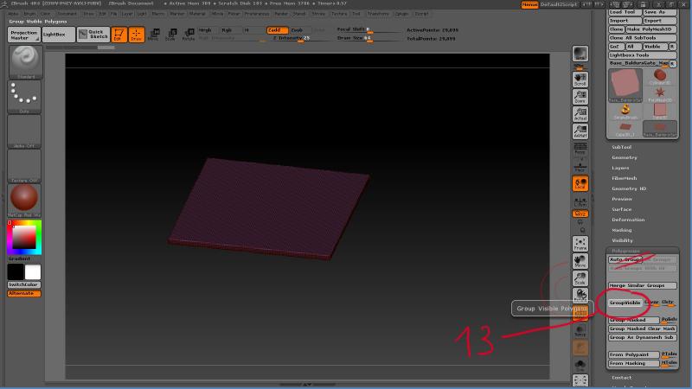The height and width of the screenshot is (389, 692).
Task: Toggle the Floor grid button
Action: click(580, 166)
